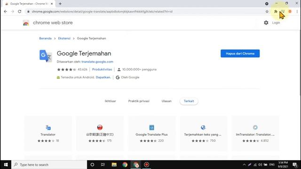Image resolution: width=301 pixels, height=169 pixels.
Task: Go to Ekstensi breadcrumb
Action: coord(64,38)
